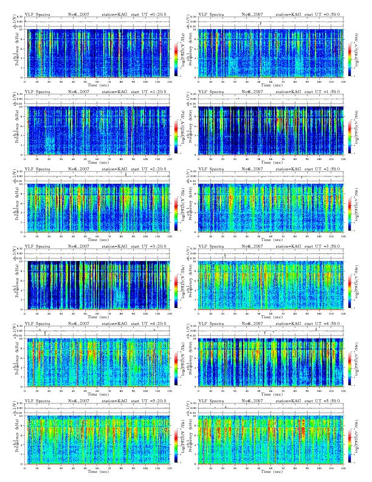The height and width of the screenshot is (482, 372).
Task: Click the PSD color bar of the 1:50:0 plot
Action: click(x=350, y=136)
